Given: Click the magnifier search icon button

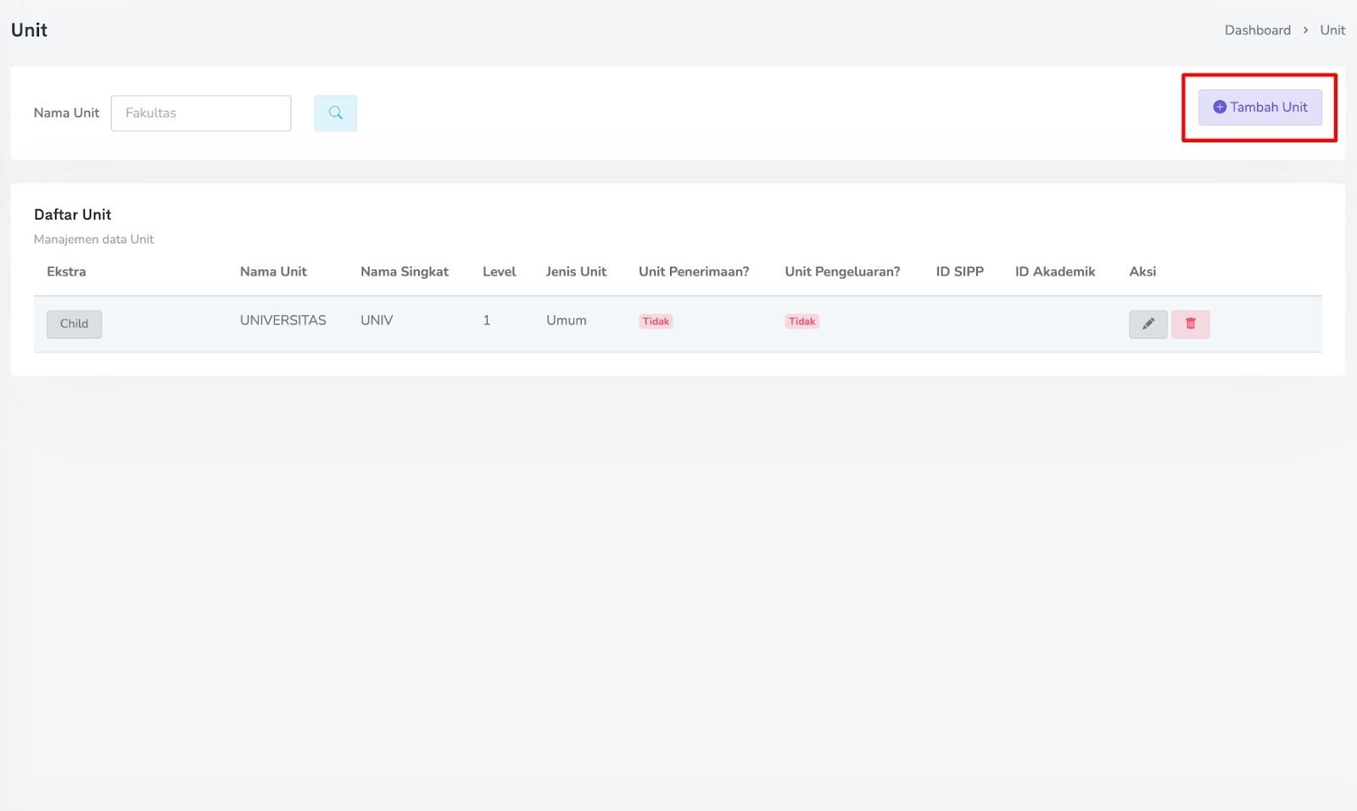Looking at the screenshot, I should (335, 113).
